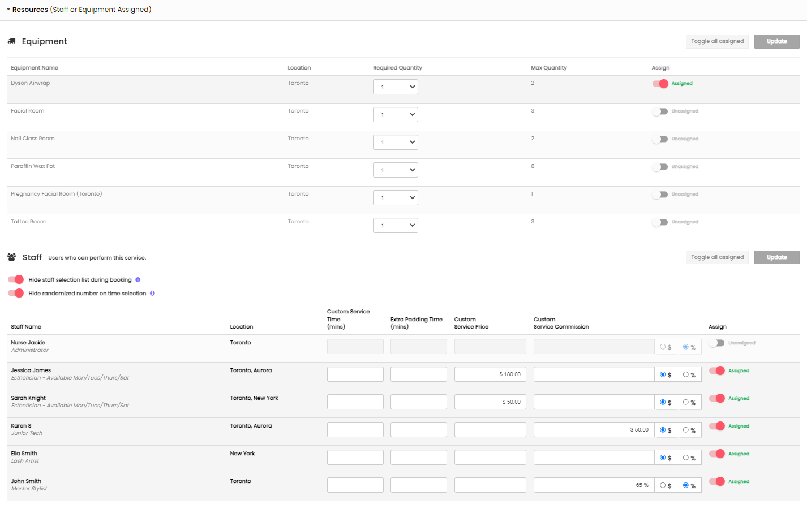Collapse the Resources section arrow
The width and height of the screenshot is (807, 513).
click(x=8, y=10)
